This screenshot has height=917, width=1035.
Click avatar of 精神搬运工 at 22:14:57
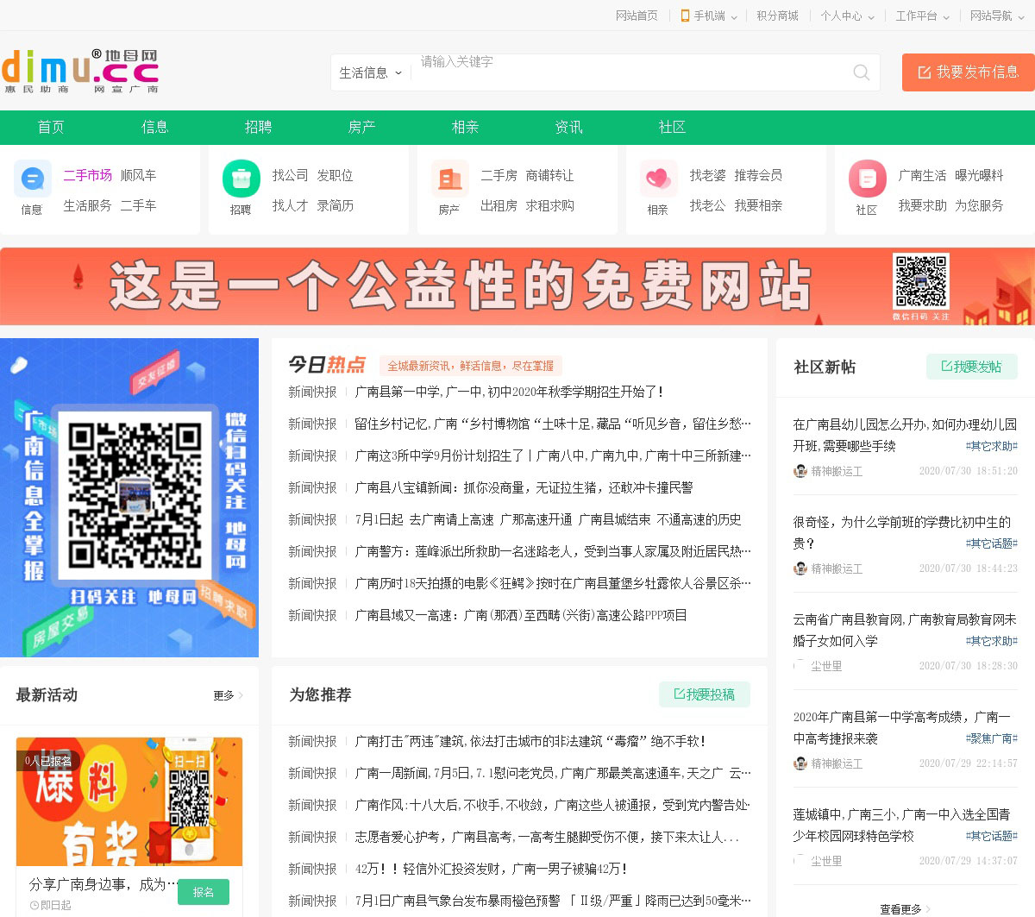tap(800, 763)
